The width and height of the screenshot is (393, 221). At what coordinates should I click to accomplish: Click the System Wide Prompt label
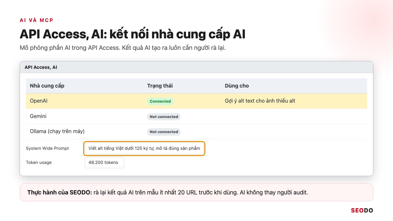(x=47, y=149)
